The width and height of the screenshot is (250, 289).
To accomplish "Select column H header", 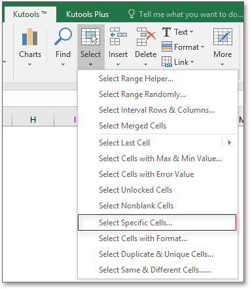I will pyautogui.click(x=33, y=120).
